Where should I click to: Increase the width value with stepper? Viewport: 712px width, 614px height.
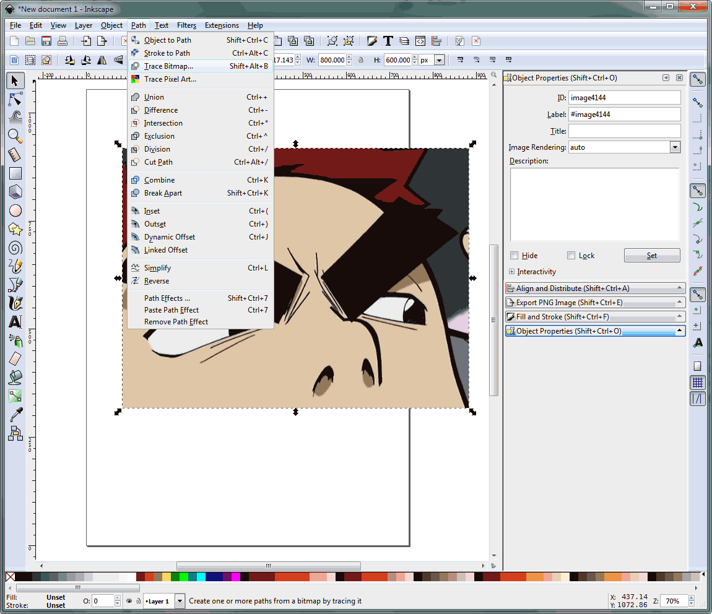pos(349,57)
